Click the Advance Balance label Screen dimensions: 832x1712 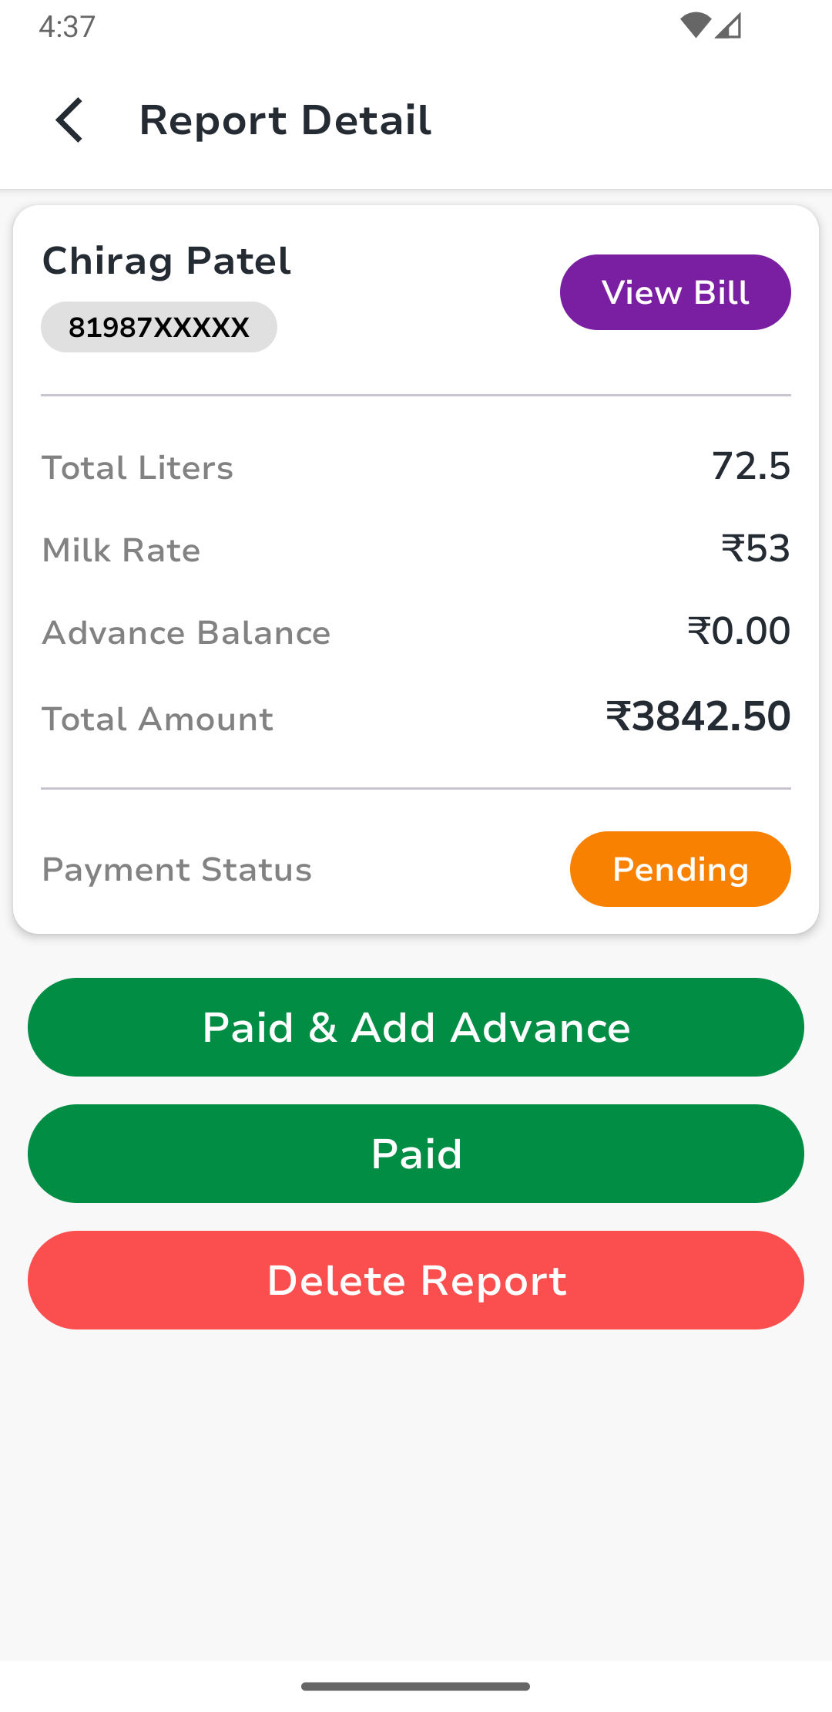click(x=186, y=633)
